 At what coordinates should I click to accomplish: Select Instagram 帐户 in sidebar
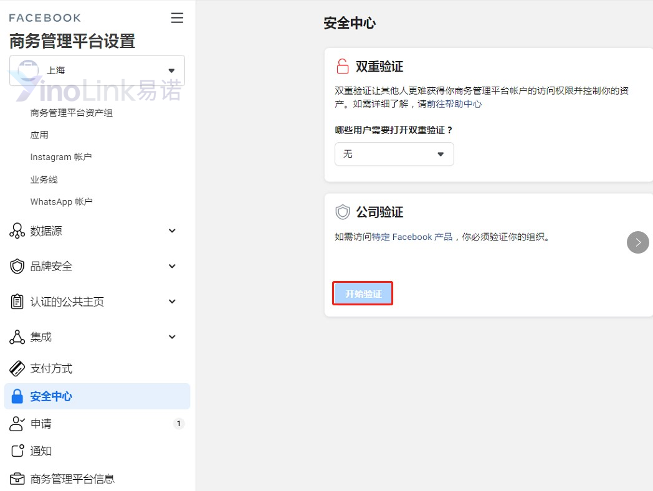point(61,157)
